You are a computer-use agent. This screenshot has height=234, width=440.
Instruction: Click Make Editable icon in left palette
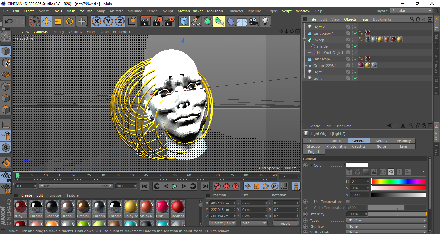pyautogui.click(x=6, y=36)
